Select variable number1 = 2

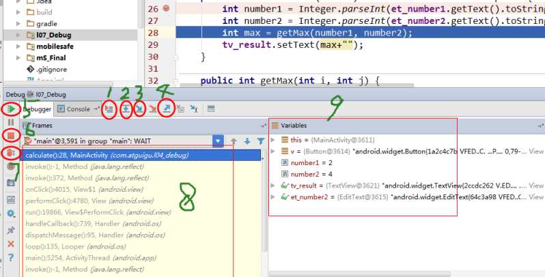pos(307,163)
